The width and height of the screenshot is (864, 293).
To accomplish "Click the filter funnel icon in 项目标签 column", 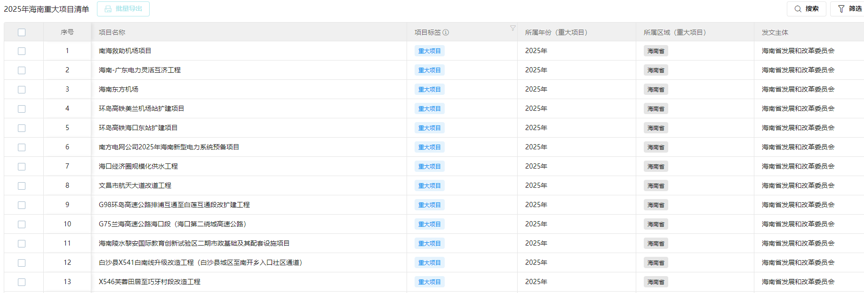I will coord(512,28).
